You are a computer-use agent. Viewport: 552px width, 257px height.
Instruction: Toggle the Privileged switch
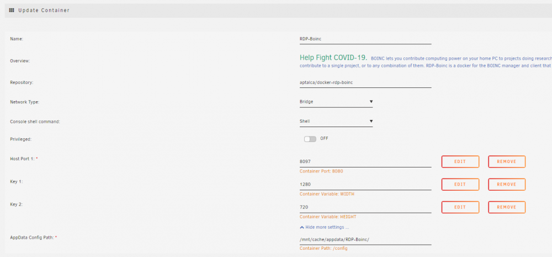click(310, 139)
